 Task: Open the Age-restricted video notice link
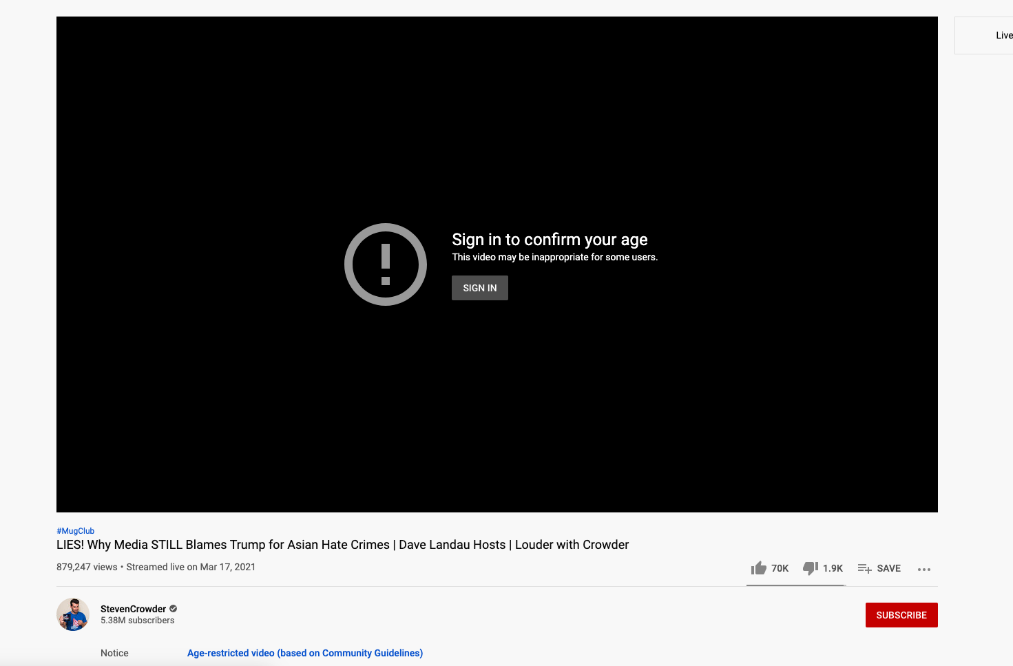tap(304, 653)
